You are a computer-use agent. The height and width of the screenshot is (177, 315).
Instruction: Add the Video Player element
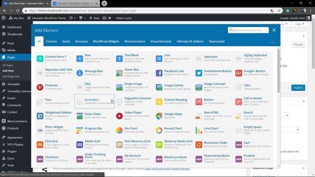pyautogui.click(x=134, y=116)
